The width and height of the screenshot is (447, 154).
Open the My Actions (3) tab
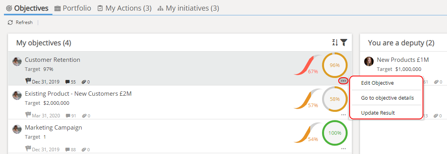(x=124, y=8)
